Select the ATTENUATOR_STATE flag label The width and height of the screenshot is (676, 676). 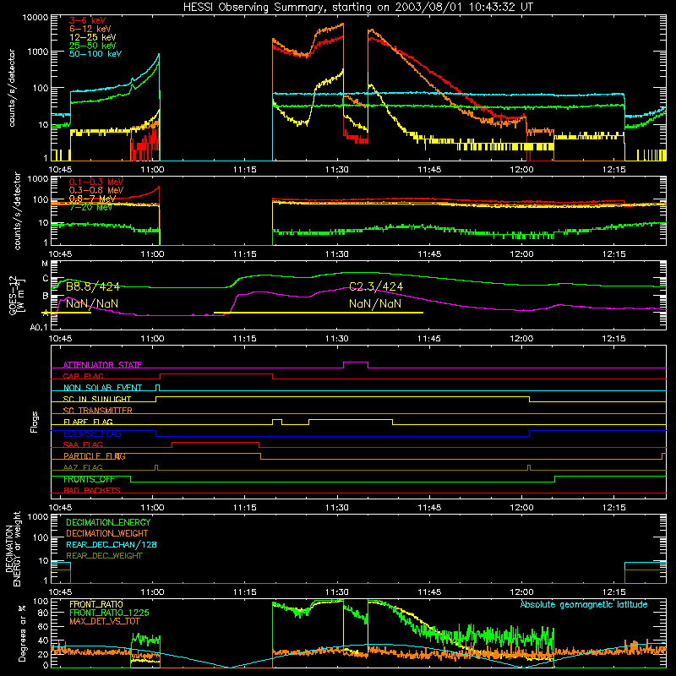(x=102, y=365)
